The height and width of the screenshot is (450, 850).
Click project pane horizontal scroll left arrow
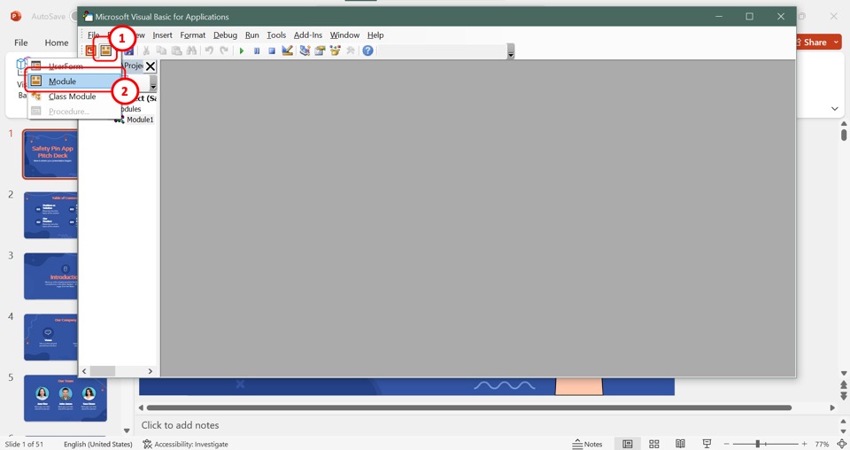point(84,371)
